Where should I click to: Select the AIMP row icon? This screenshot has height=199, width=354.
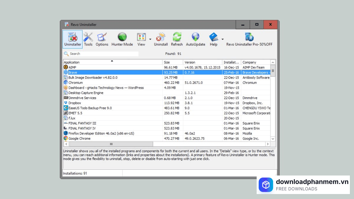(66, 67)
